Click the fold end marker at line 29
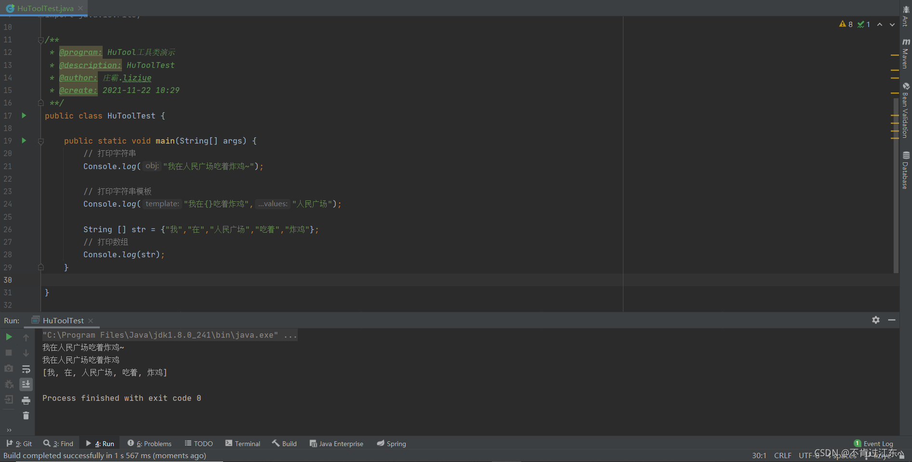The width and height of the screenshot is (912, 462). 41,267
